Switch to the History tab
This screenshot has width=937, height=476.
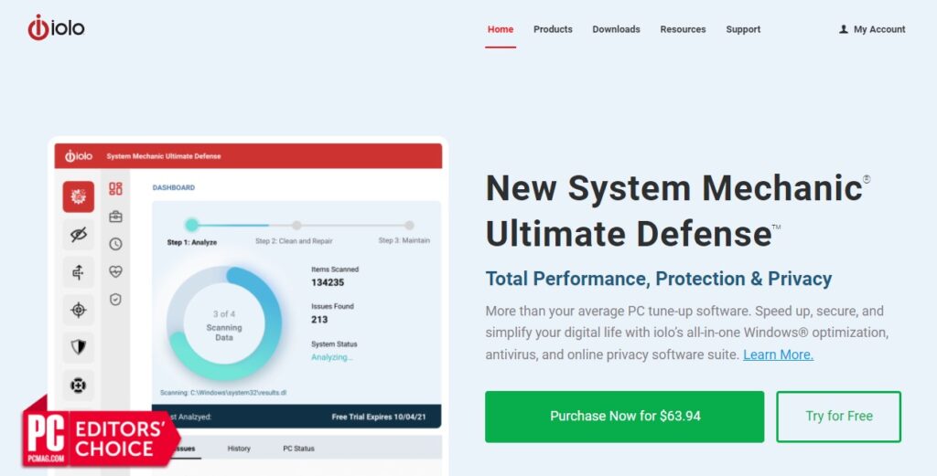pyautogui.click(x=239, y=449)
